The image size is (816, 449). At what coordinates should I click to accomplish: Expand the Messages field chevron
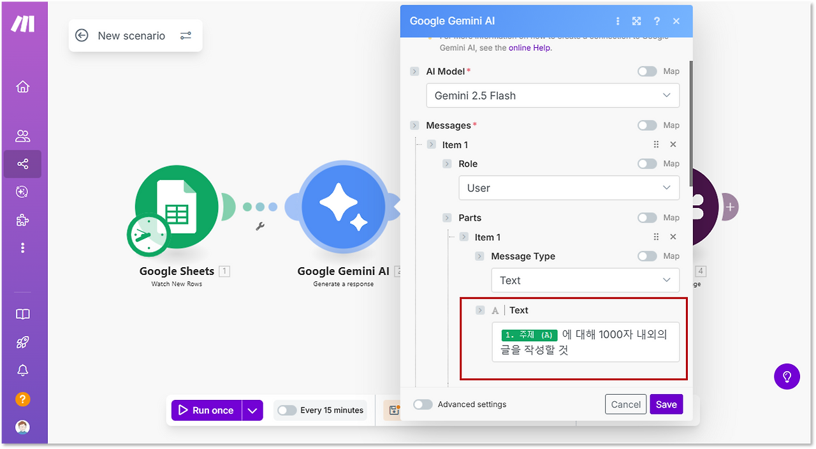pos(415,126)
